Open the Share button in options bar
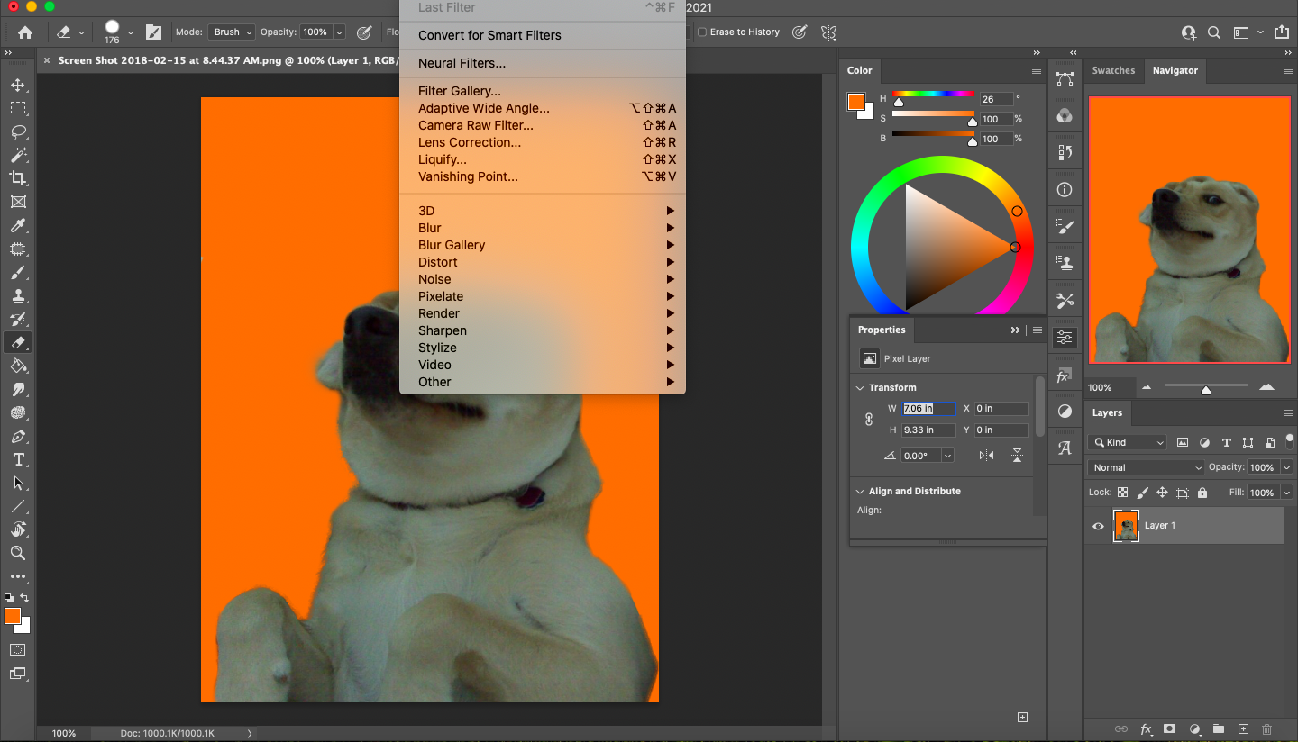The width and height of the screenshot is (1298, 742). pos(1282,32)
